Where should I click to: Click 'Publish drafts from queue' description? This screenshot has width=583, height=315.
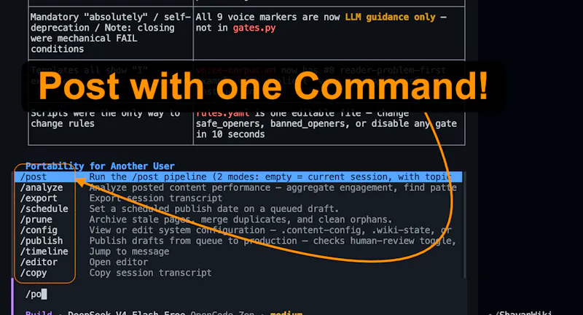click(273, 241)
